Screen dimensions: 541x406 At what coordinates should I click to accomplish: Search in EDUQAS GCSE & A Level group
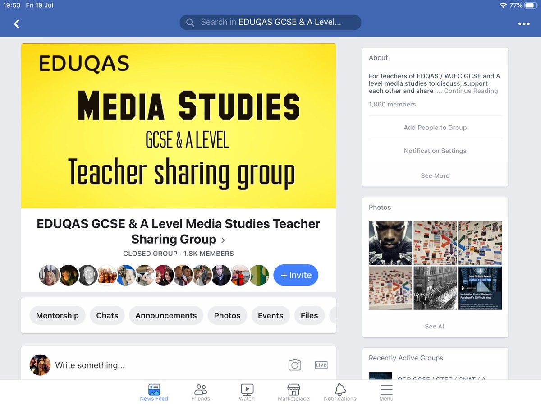tap(270, 23)
